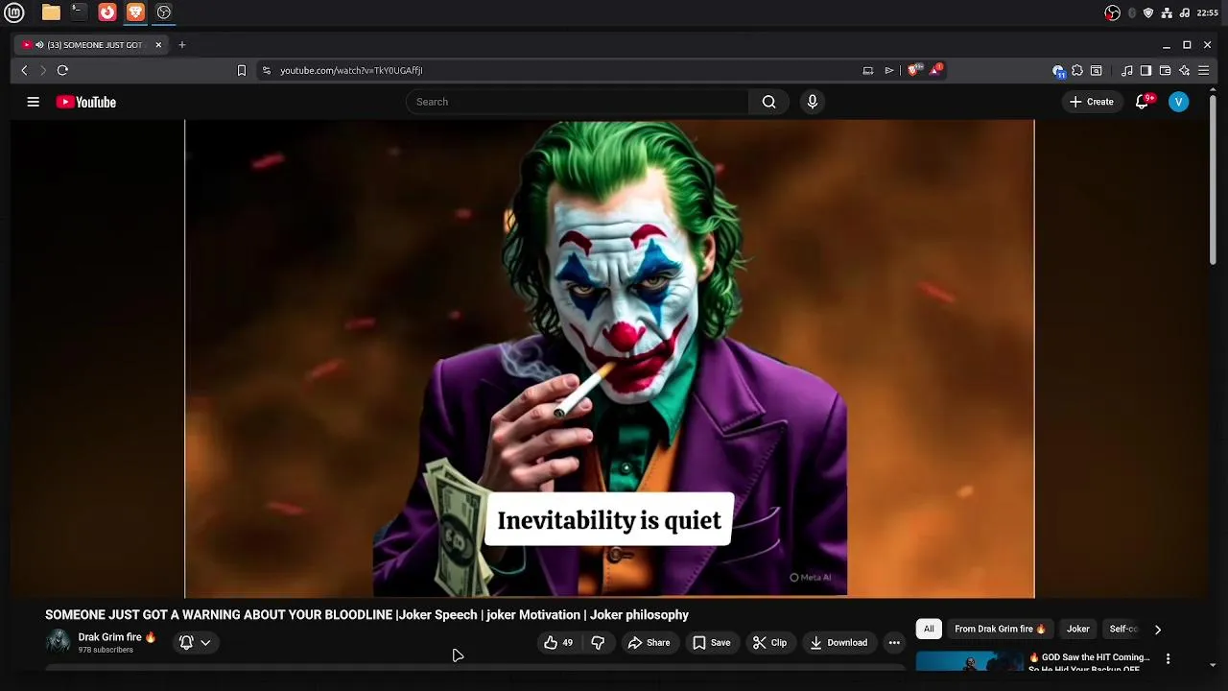The height and width of the screenshot is (691, 1228).
Task: Launch the Terminal from taskbar
Action: (x=79, y=12)
